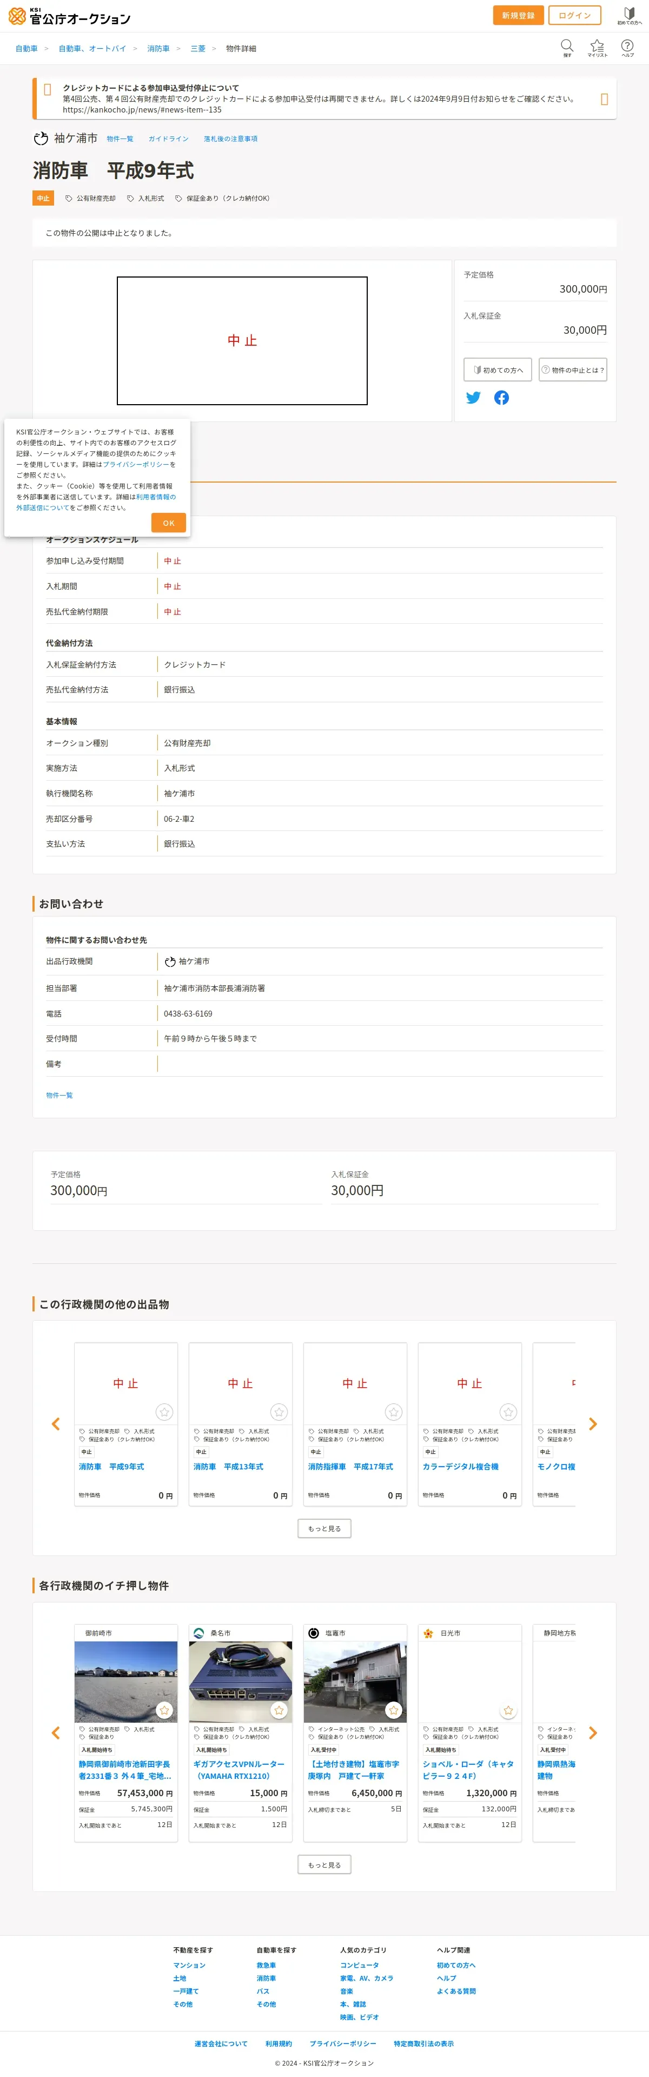Image resolution: width=649 pixels, height=2077 pixels.
Task: Open the 物件一覧 link beside 袖ケ浦市
Action: click(x=120, y=139)
